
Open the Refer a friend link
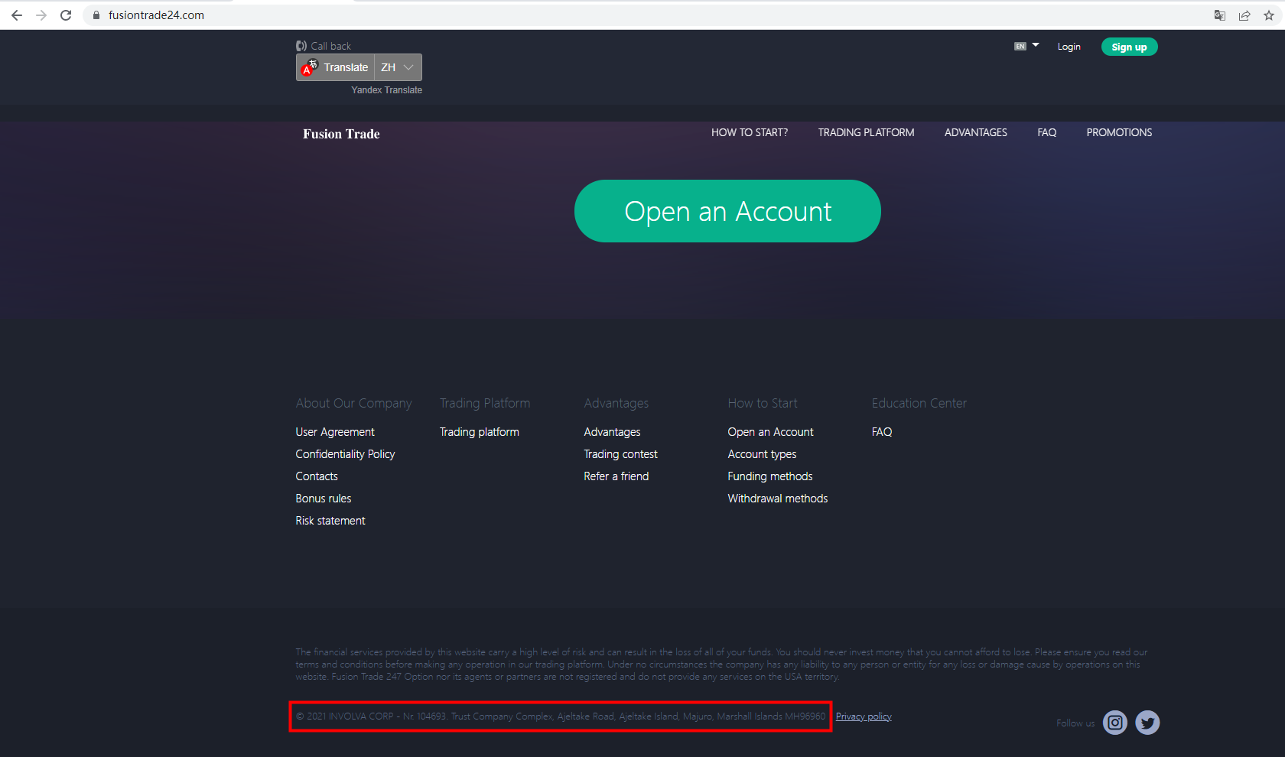click(x=616, y=476)
